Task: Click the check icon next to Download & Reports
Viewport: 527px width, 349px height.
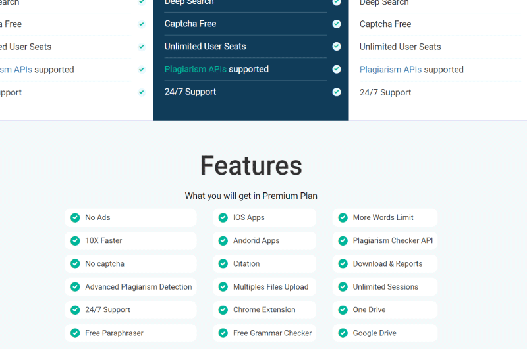Action: point(343,264)
